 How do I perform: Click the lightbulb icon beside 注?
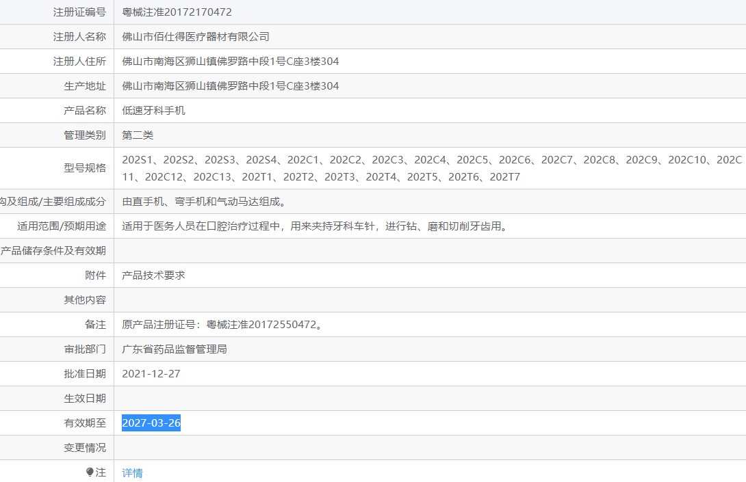tap(90, 472)
